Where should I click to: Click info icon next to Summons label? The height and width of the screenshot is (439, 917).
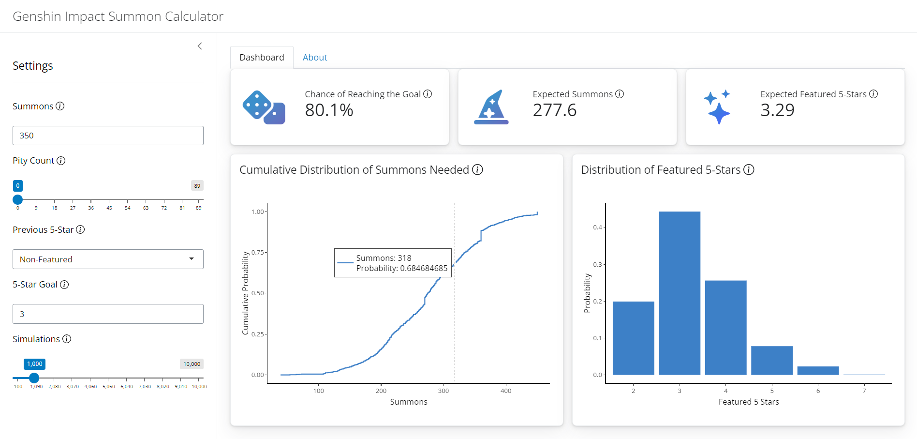60,106
